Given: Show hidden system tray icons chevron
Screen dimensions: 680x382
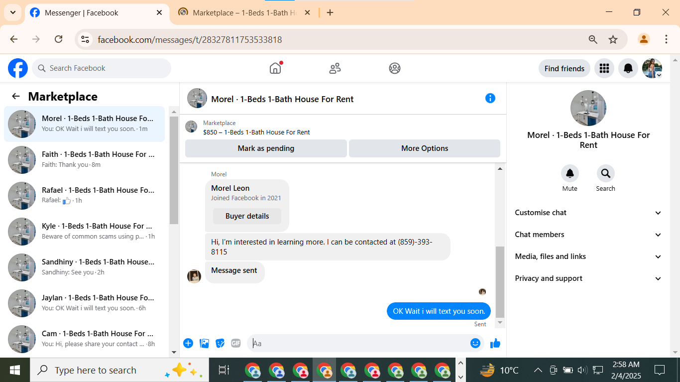Looking at the screenshot, I should (x=538, y=370).
